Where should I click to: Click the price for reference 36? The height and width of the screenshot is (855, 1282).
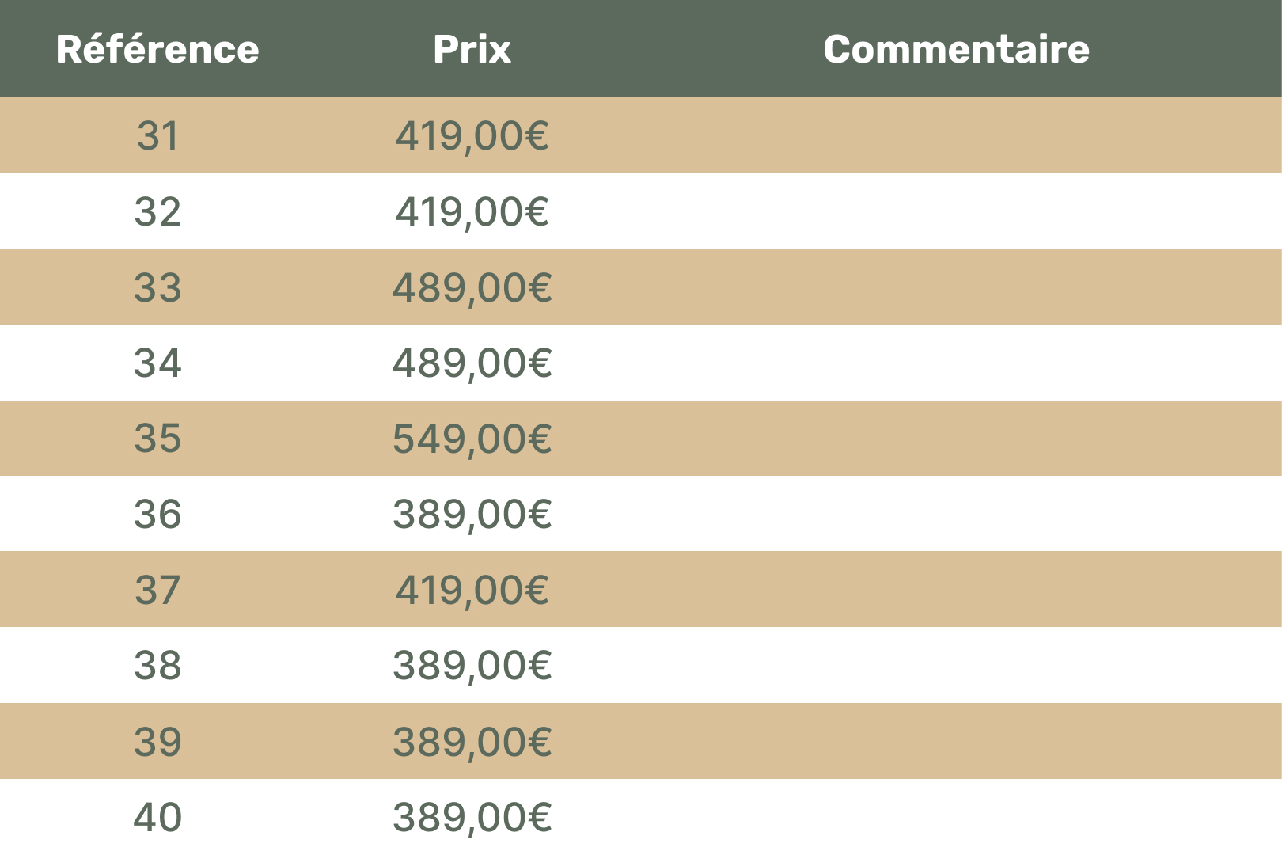(472, 514)
